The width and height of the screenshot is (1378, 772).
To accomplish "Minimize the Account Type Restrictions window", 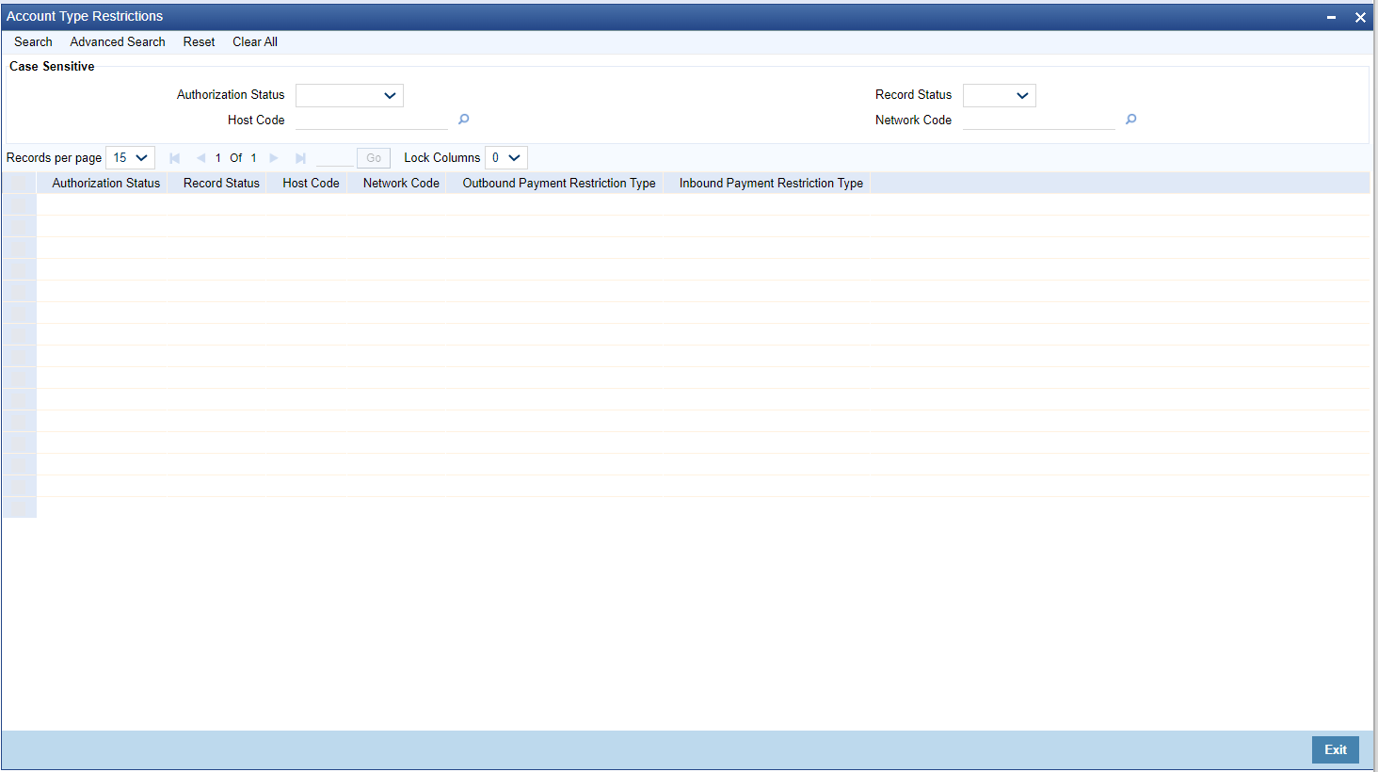I will click(1331, 17).
